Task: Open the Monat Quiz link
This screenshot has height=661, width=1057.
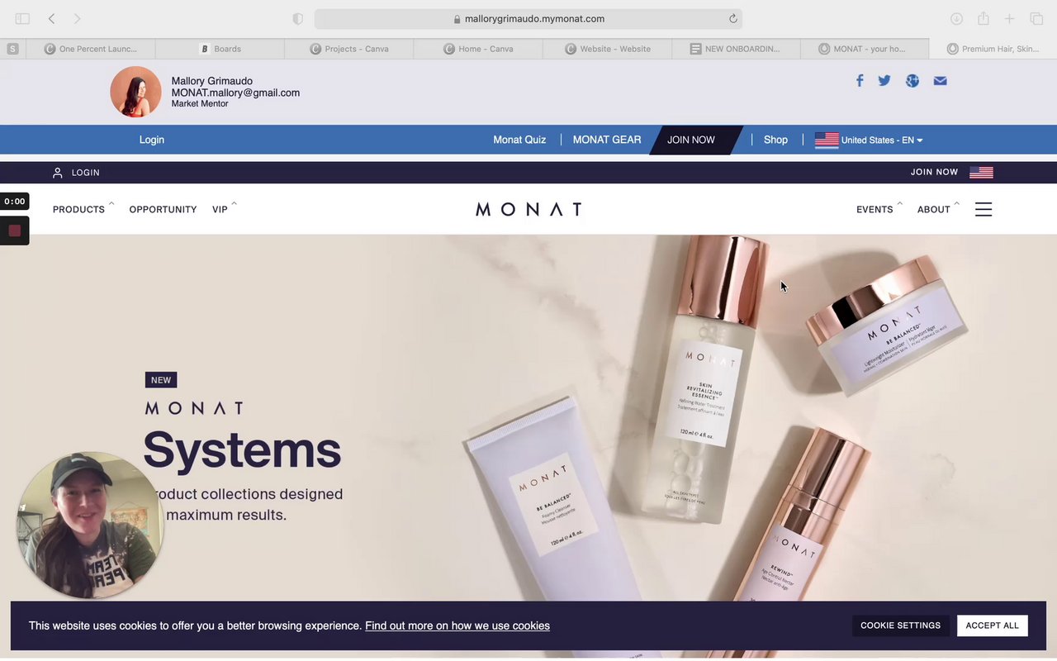Action: click(x=519, y=140)
